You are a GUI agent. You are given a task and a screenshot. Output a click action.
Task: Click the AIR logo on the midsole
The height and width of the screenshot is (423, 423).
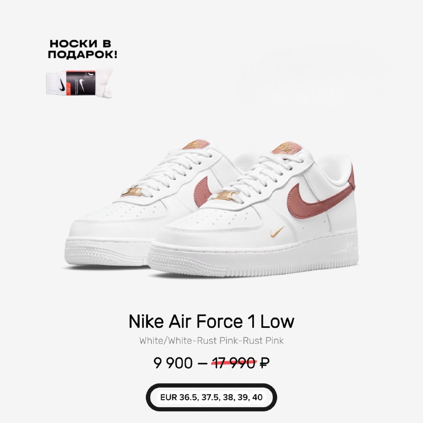(x=350, y=247)
